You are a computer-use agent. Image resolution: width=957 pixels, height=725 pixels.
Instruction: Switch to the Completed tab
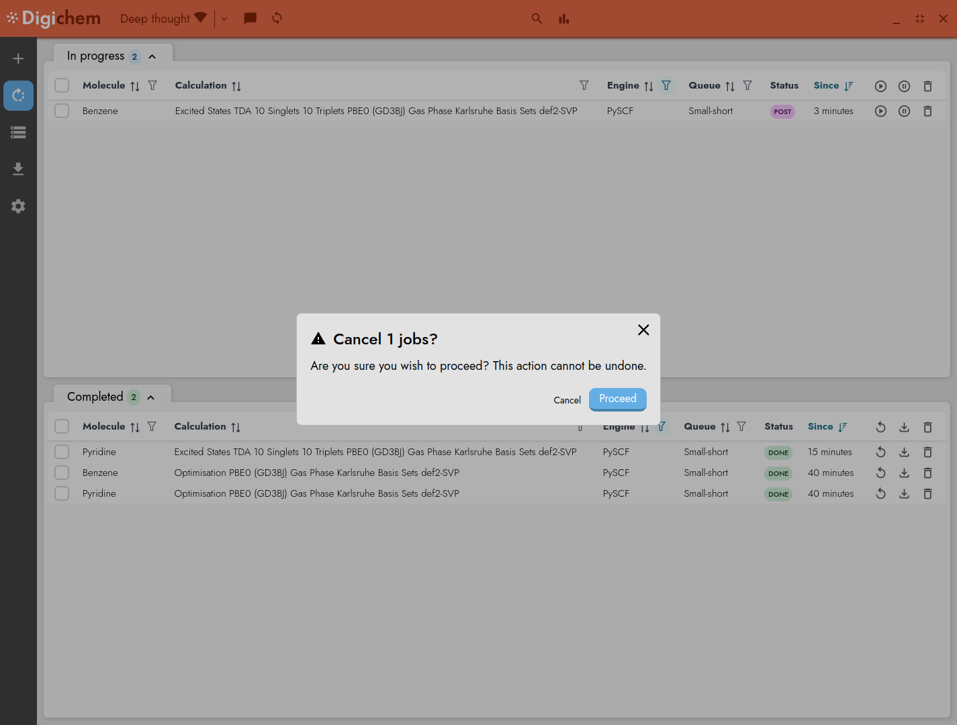95,397
